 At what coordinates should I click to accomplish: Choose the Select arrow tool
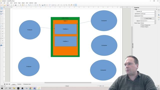click(1, 8)
